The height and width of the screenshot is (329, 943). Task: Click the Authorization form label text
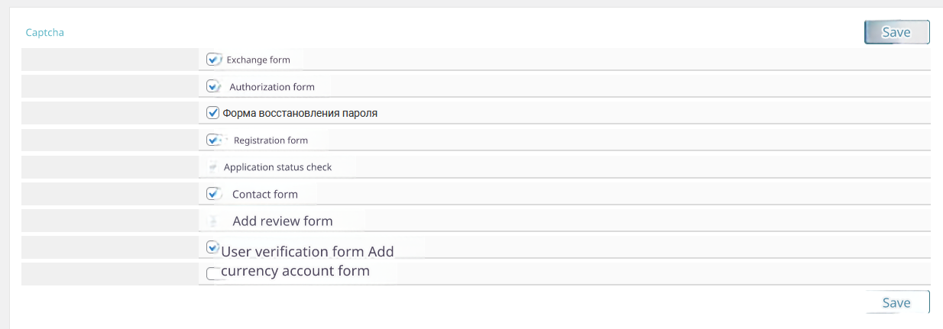(272, 87)
